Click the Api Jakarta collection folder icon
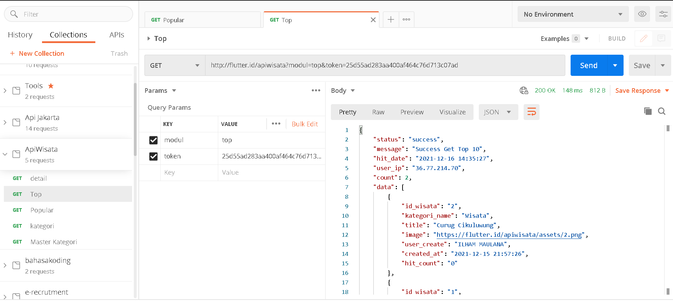 click(x=16, y=122)
